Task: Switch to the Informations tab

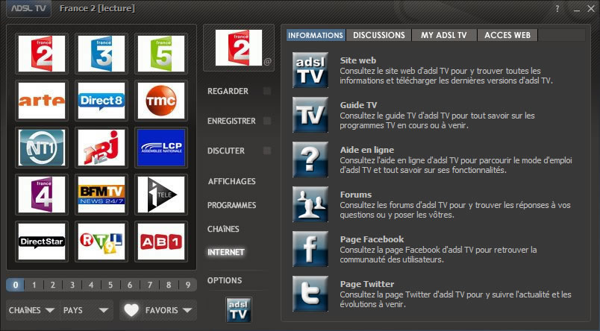Action: tap(316, 35)
